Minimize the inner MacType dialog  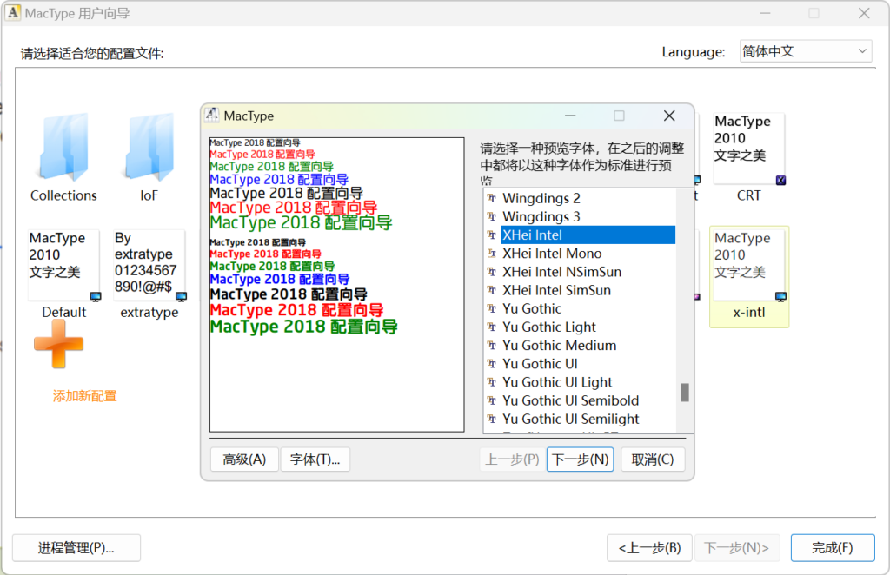pyautogui.click(x=570, y=116)
